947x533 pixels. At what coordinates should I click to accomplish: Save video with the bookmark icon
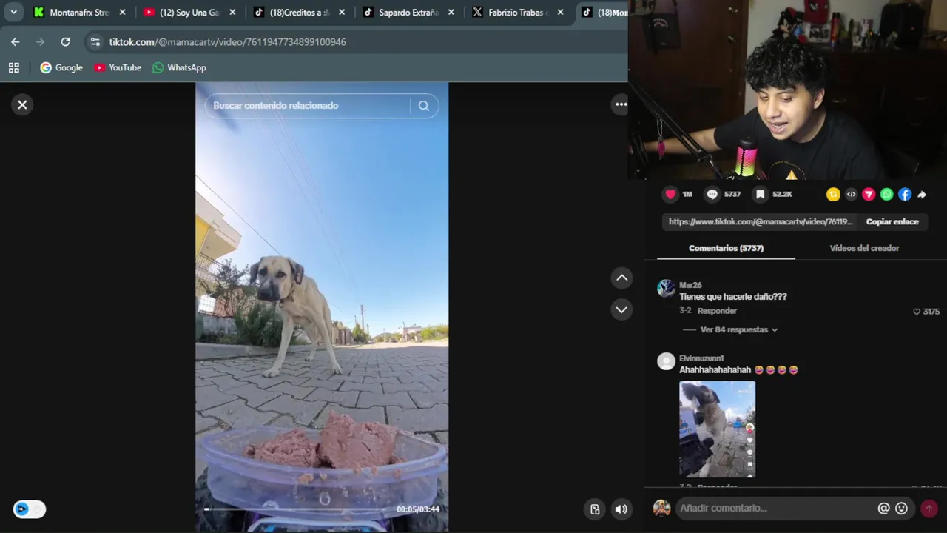tap(760, 194)
